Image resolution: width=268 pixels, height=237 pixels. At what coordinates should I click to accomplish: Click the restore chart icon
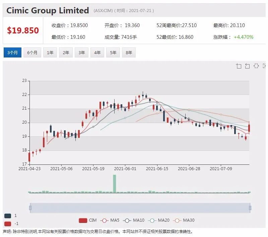[256, 66]
